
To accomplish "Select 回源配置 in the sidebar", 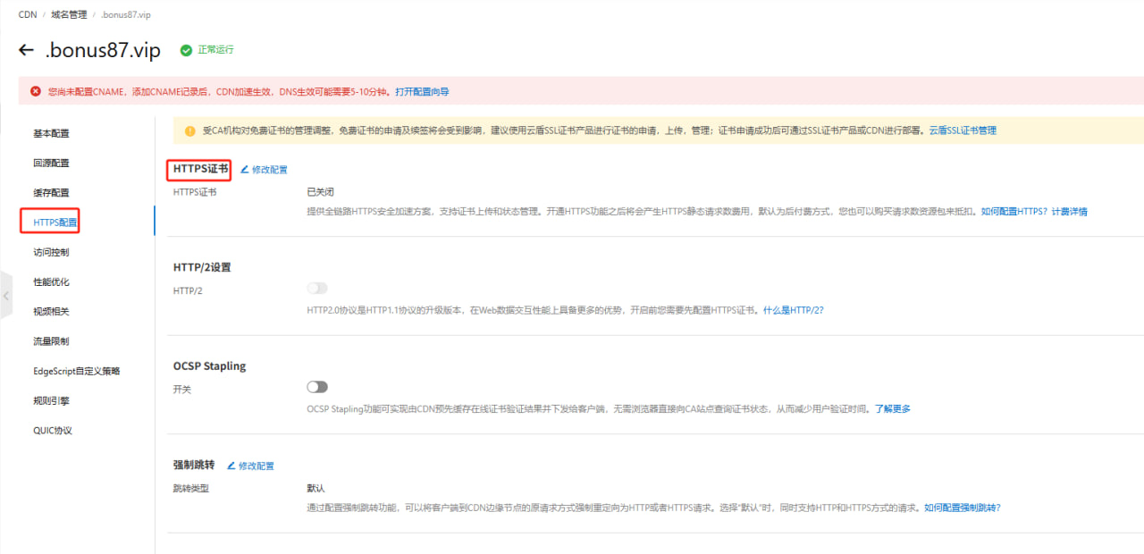I will (x=51, y=164).
